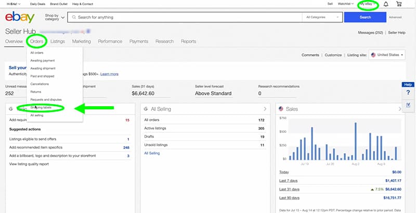Click the Sell link in top bar

tap(330, 4)
